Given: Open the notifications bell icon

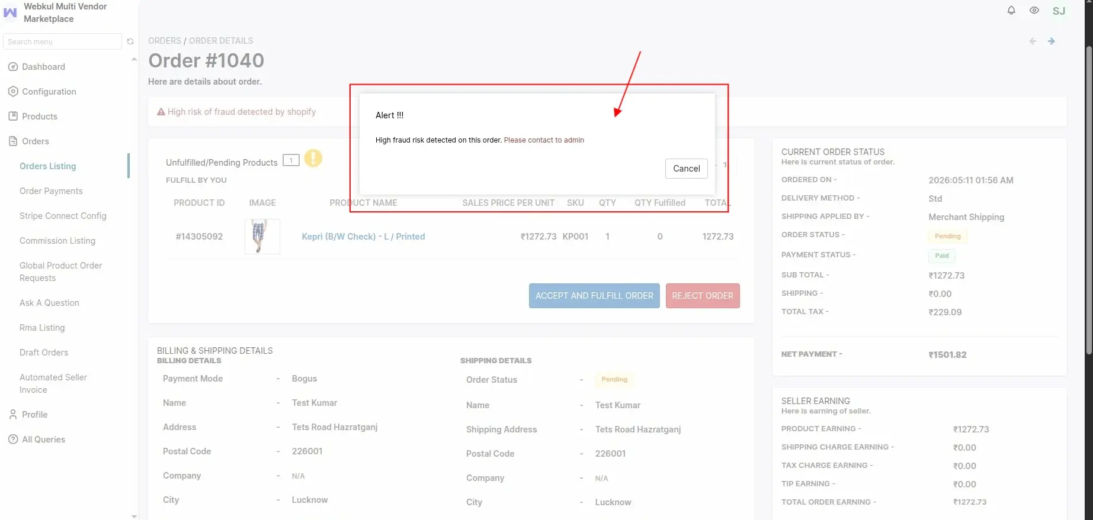Looking at the screenshot, I should click(x=1011, y=10).
